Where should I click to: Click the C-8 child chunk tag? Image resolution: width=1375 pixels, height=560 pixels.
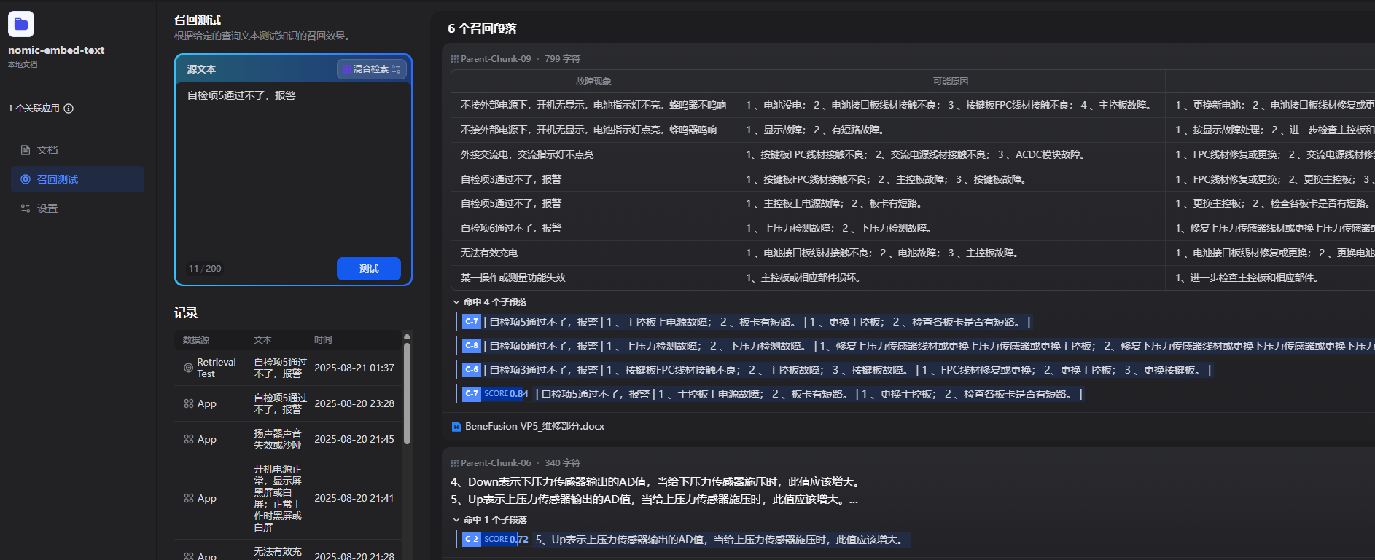(472, 346)
